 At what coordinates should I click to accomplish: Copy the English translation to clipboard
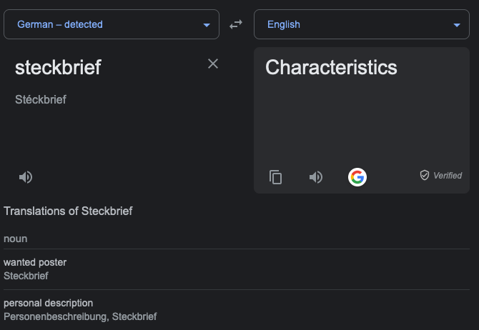click(x=275, y=177)
